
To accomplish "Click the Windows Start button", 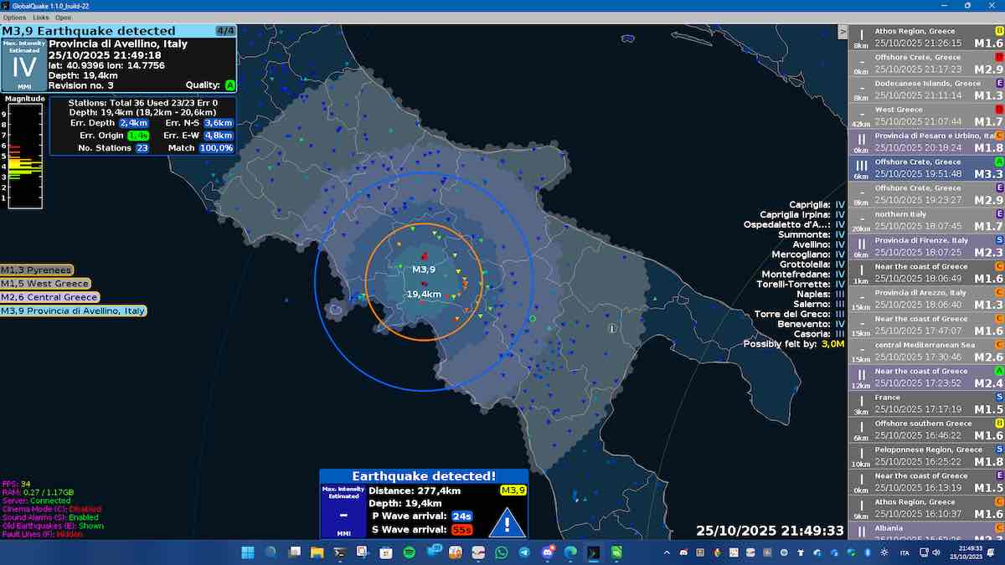I will tap(247, 552).
